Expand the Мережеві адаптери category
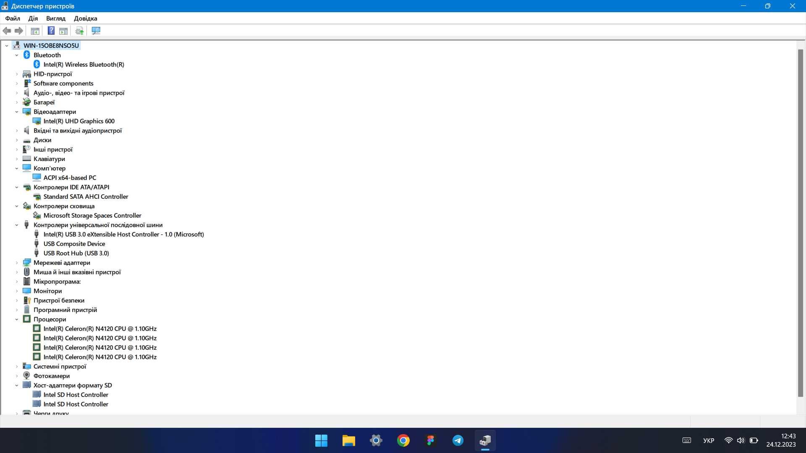806x453 pixels. (x=17, y=262)
